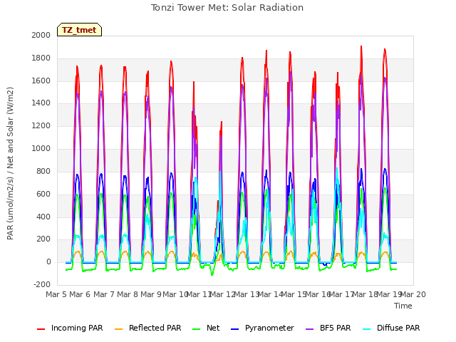Click the Mar 8 x-axis date label

128,294
